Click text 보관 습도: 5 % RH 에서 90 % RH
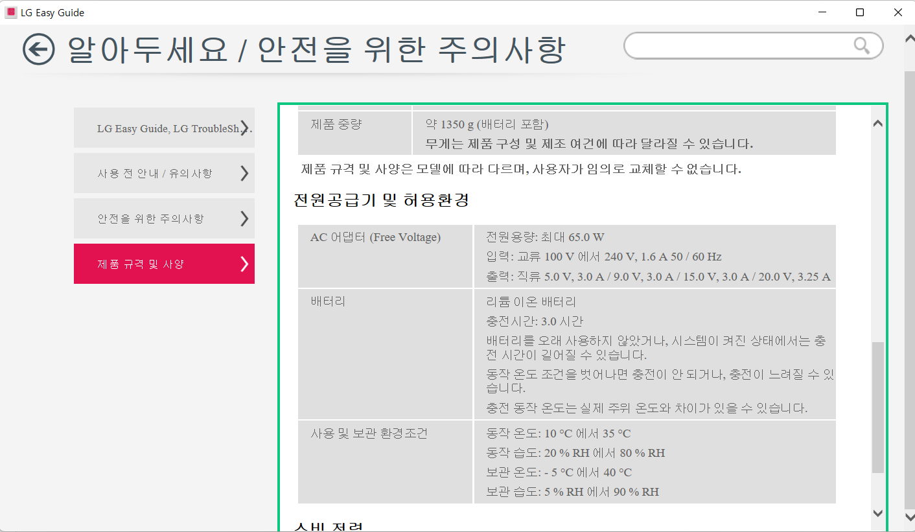Screen dimensions: 915x532 coord(572,492)
